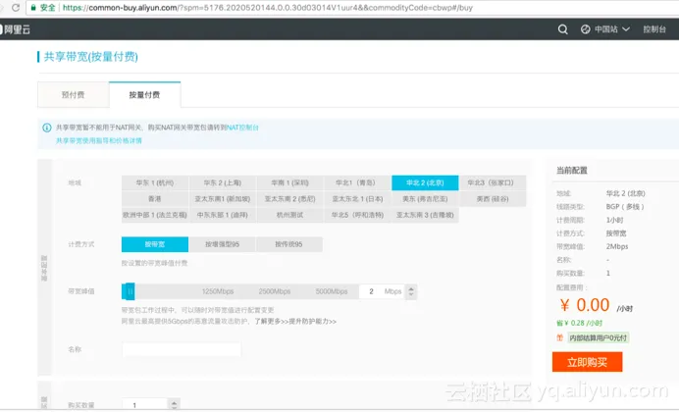Choose billing method 按带宽
679x412 pixels.
(x=155, y=244)
